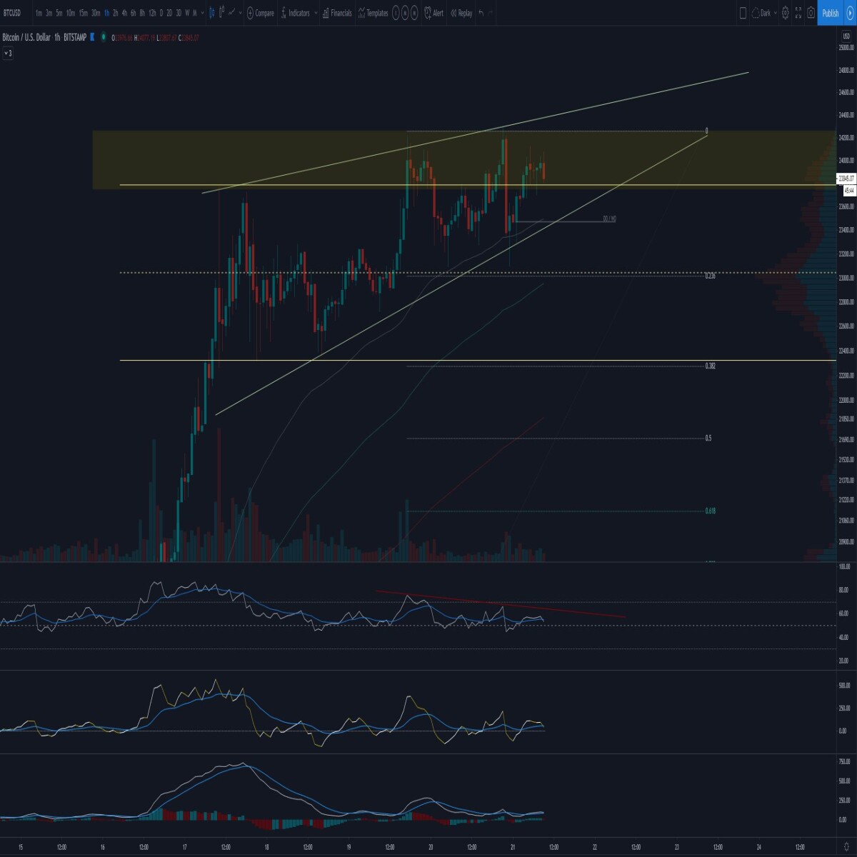Enter fullscreen mode
The height and width of the screenshot is (857, 857).
point(798,13)
